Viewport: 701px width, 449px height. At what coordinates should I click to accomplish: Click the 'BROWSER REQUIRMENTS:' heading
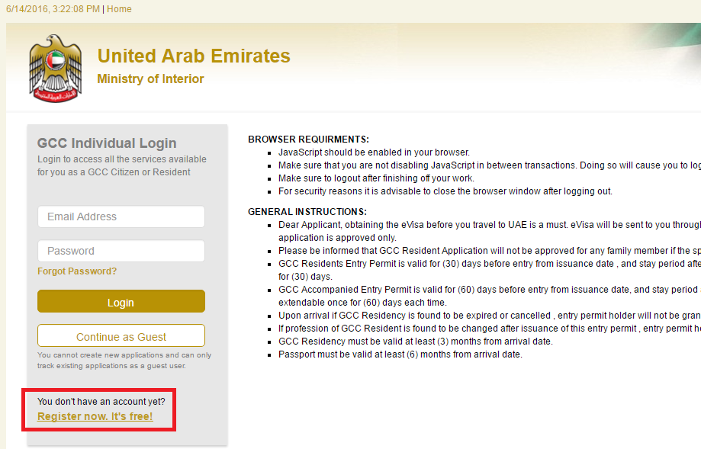pyautogui.click(x=308, y=140)
